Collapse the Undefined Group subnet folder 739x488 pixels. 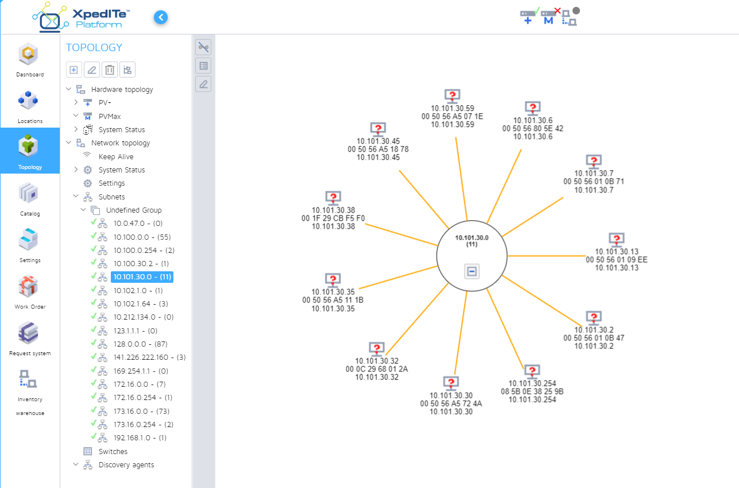pos(82,210)
